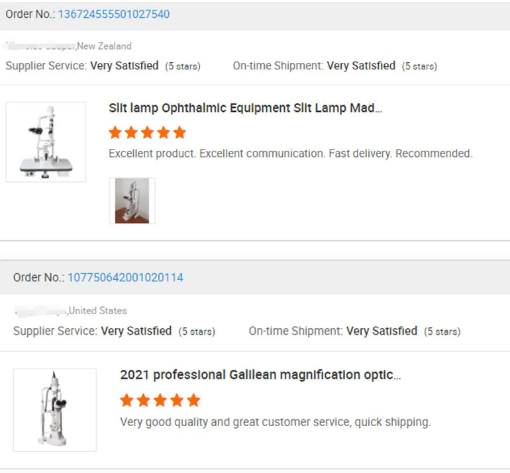Open order number 107750642001020114 link
510x473 pixels.
tap(125, 278)
